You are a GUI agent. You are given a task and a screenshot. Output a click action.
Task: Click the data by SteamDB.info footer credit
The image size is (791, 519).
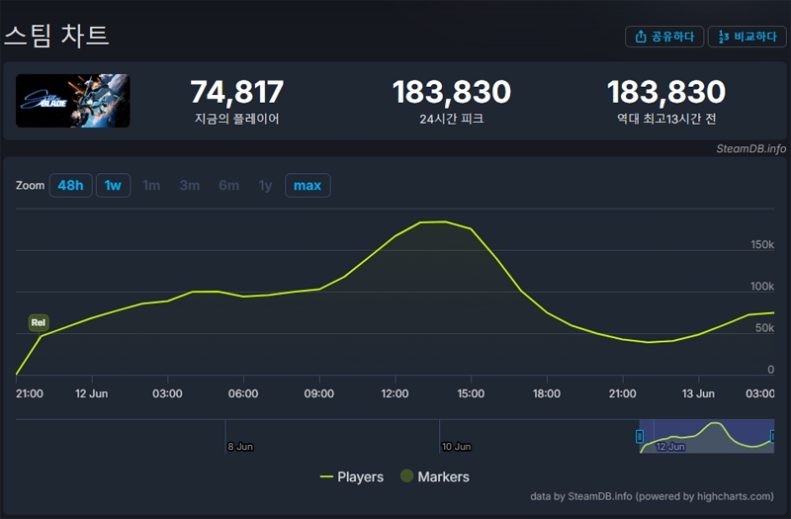(652, 496)
